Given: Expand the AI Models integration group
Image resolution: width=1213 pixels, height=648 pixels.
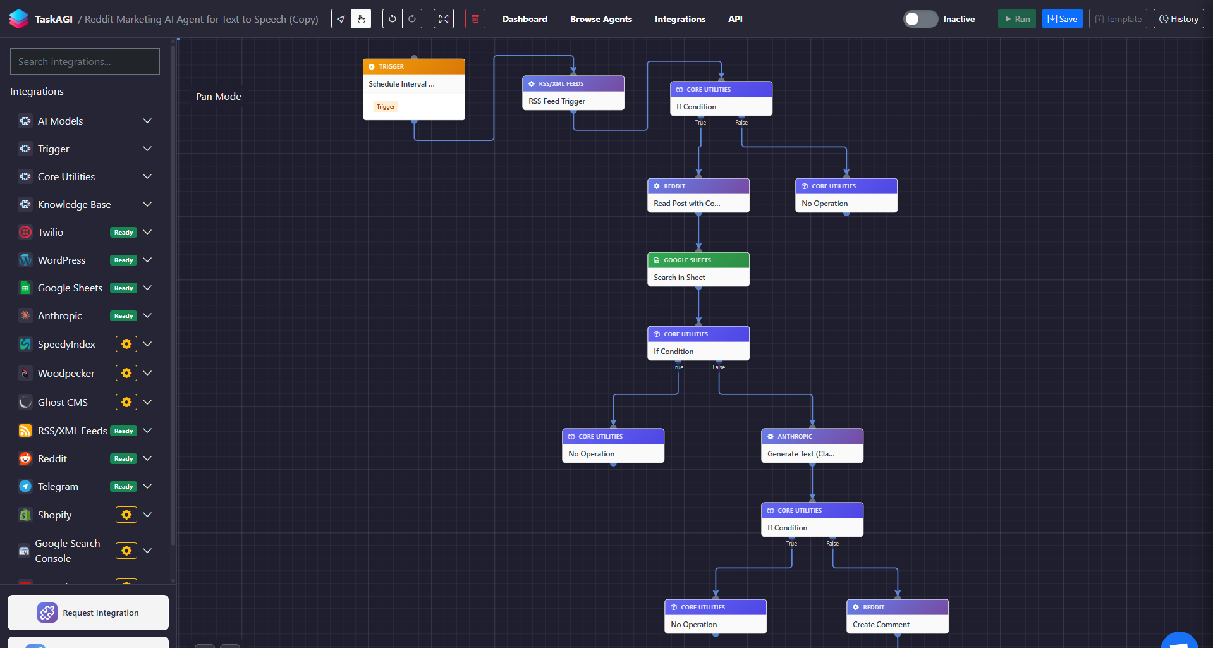Looking at the screenshot, I should (x=147, y=121).
